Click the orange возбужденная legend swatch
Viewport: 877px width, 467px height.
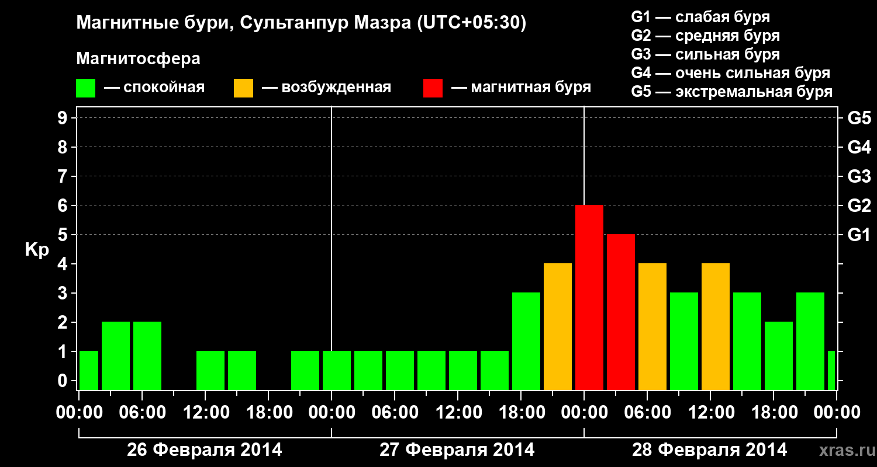[243, 88]
